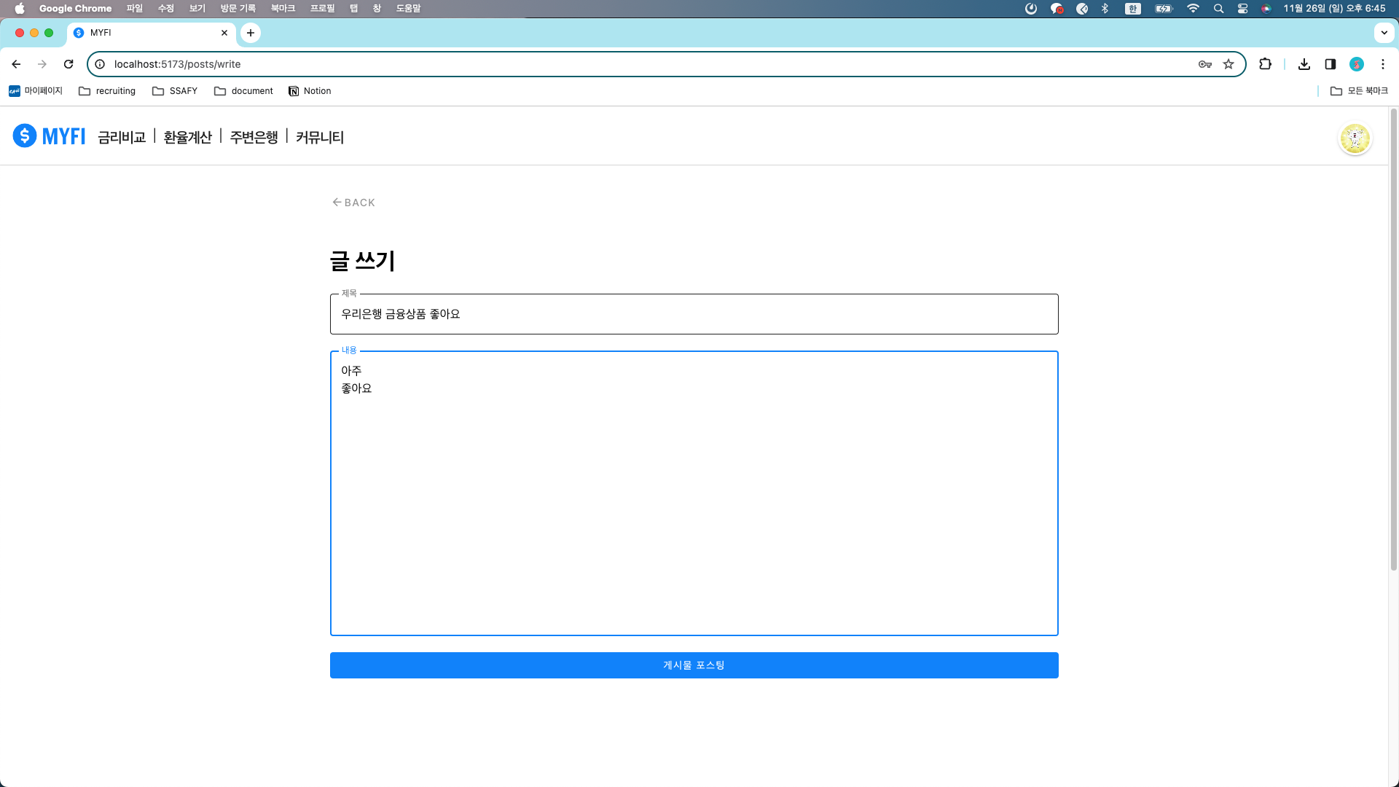Go to 금리비교 navigation item

(x=122, y=137)
